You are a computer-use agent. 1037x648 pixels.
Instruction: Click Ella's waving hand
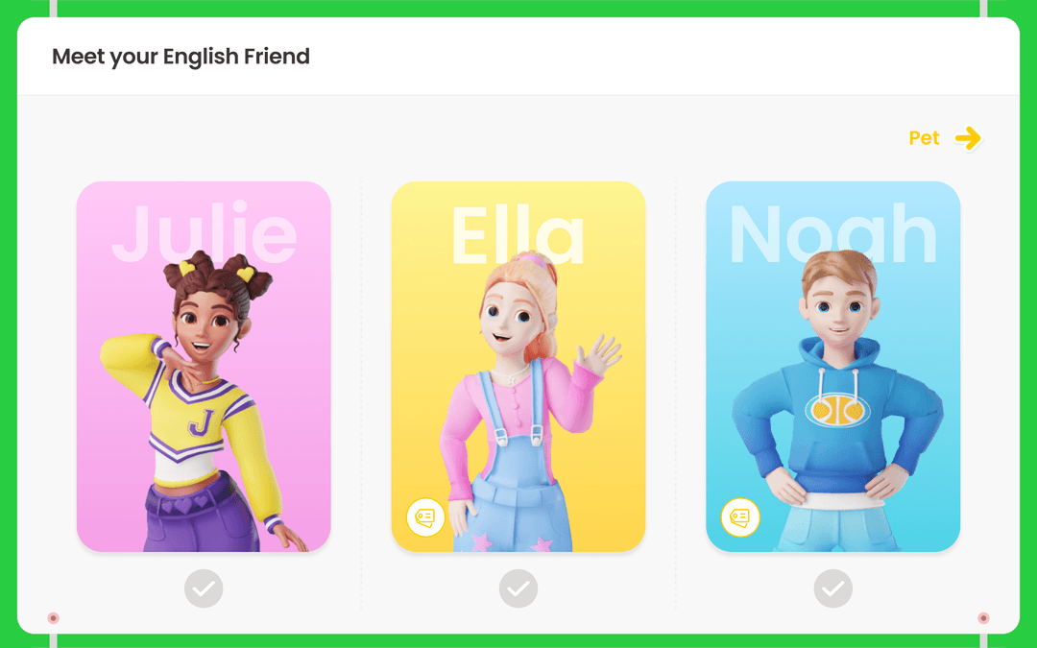(598, 355)
